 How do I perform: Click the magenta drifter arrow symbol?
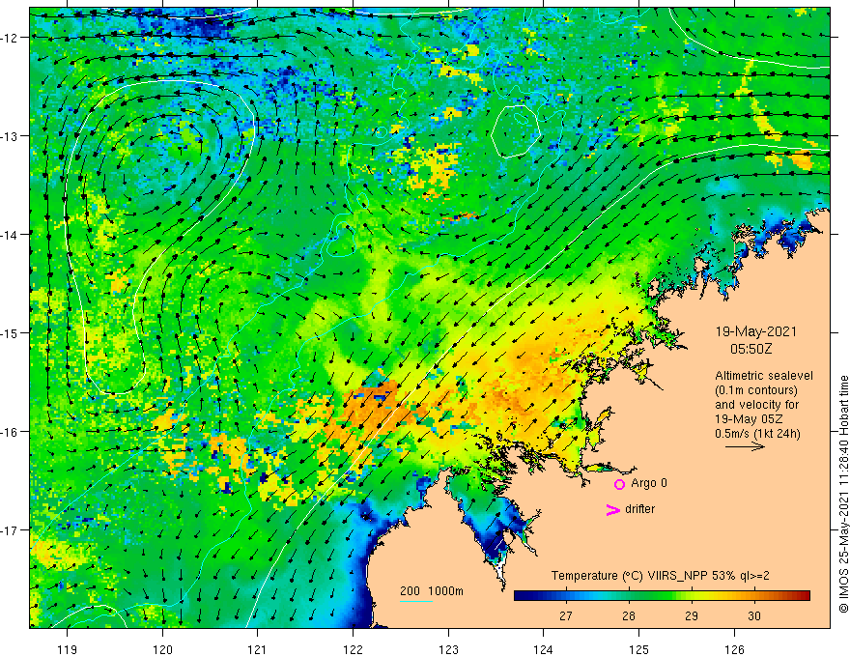[x=613, y=510]
